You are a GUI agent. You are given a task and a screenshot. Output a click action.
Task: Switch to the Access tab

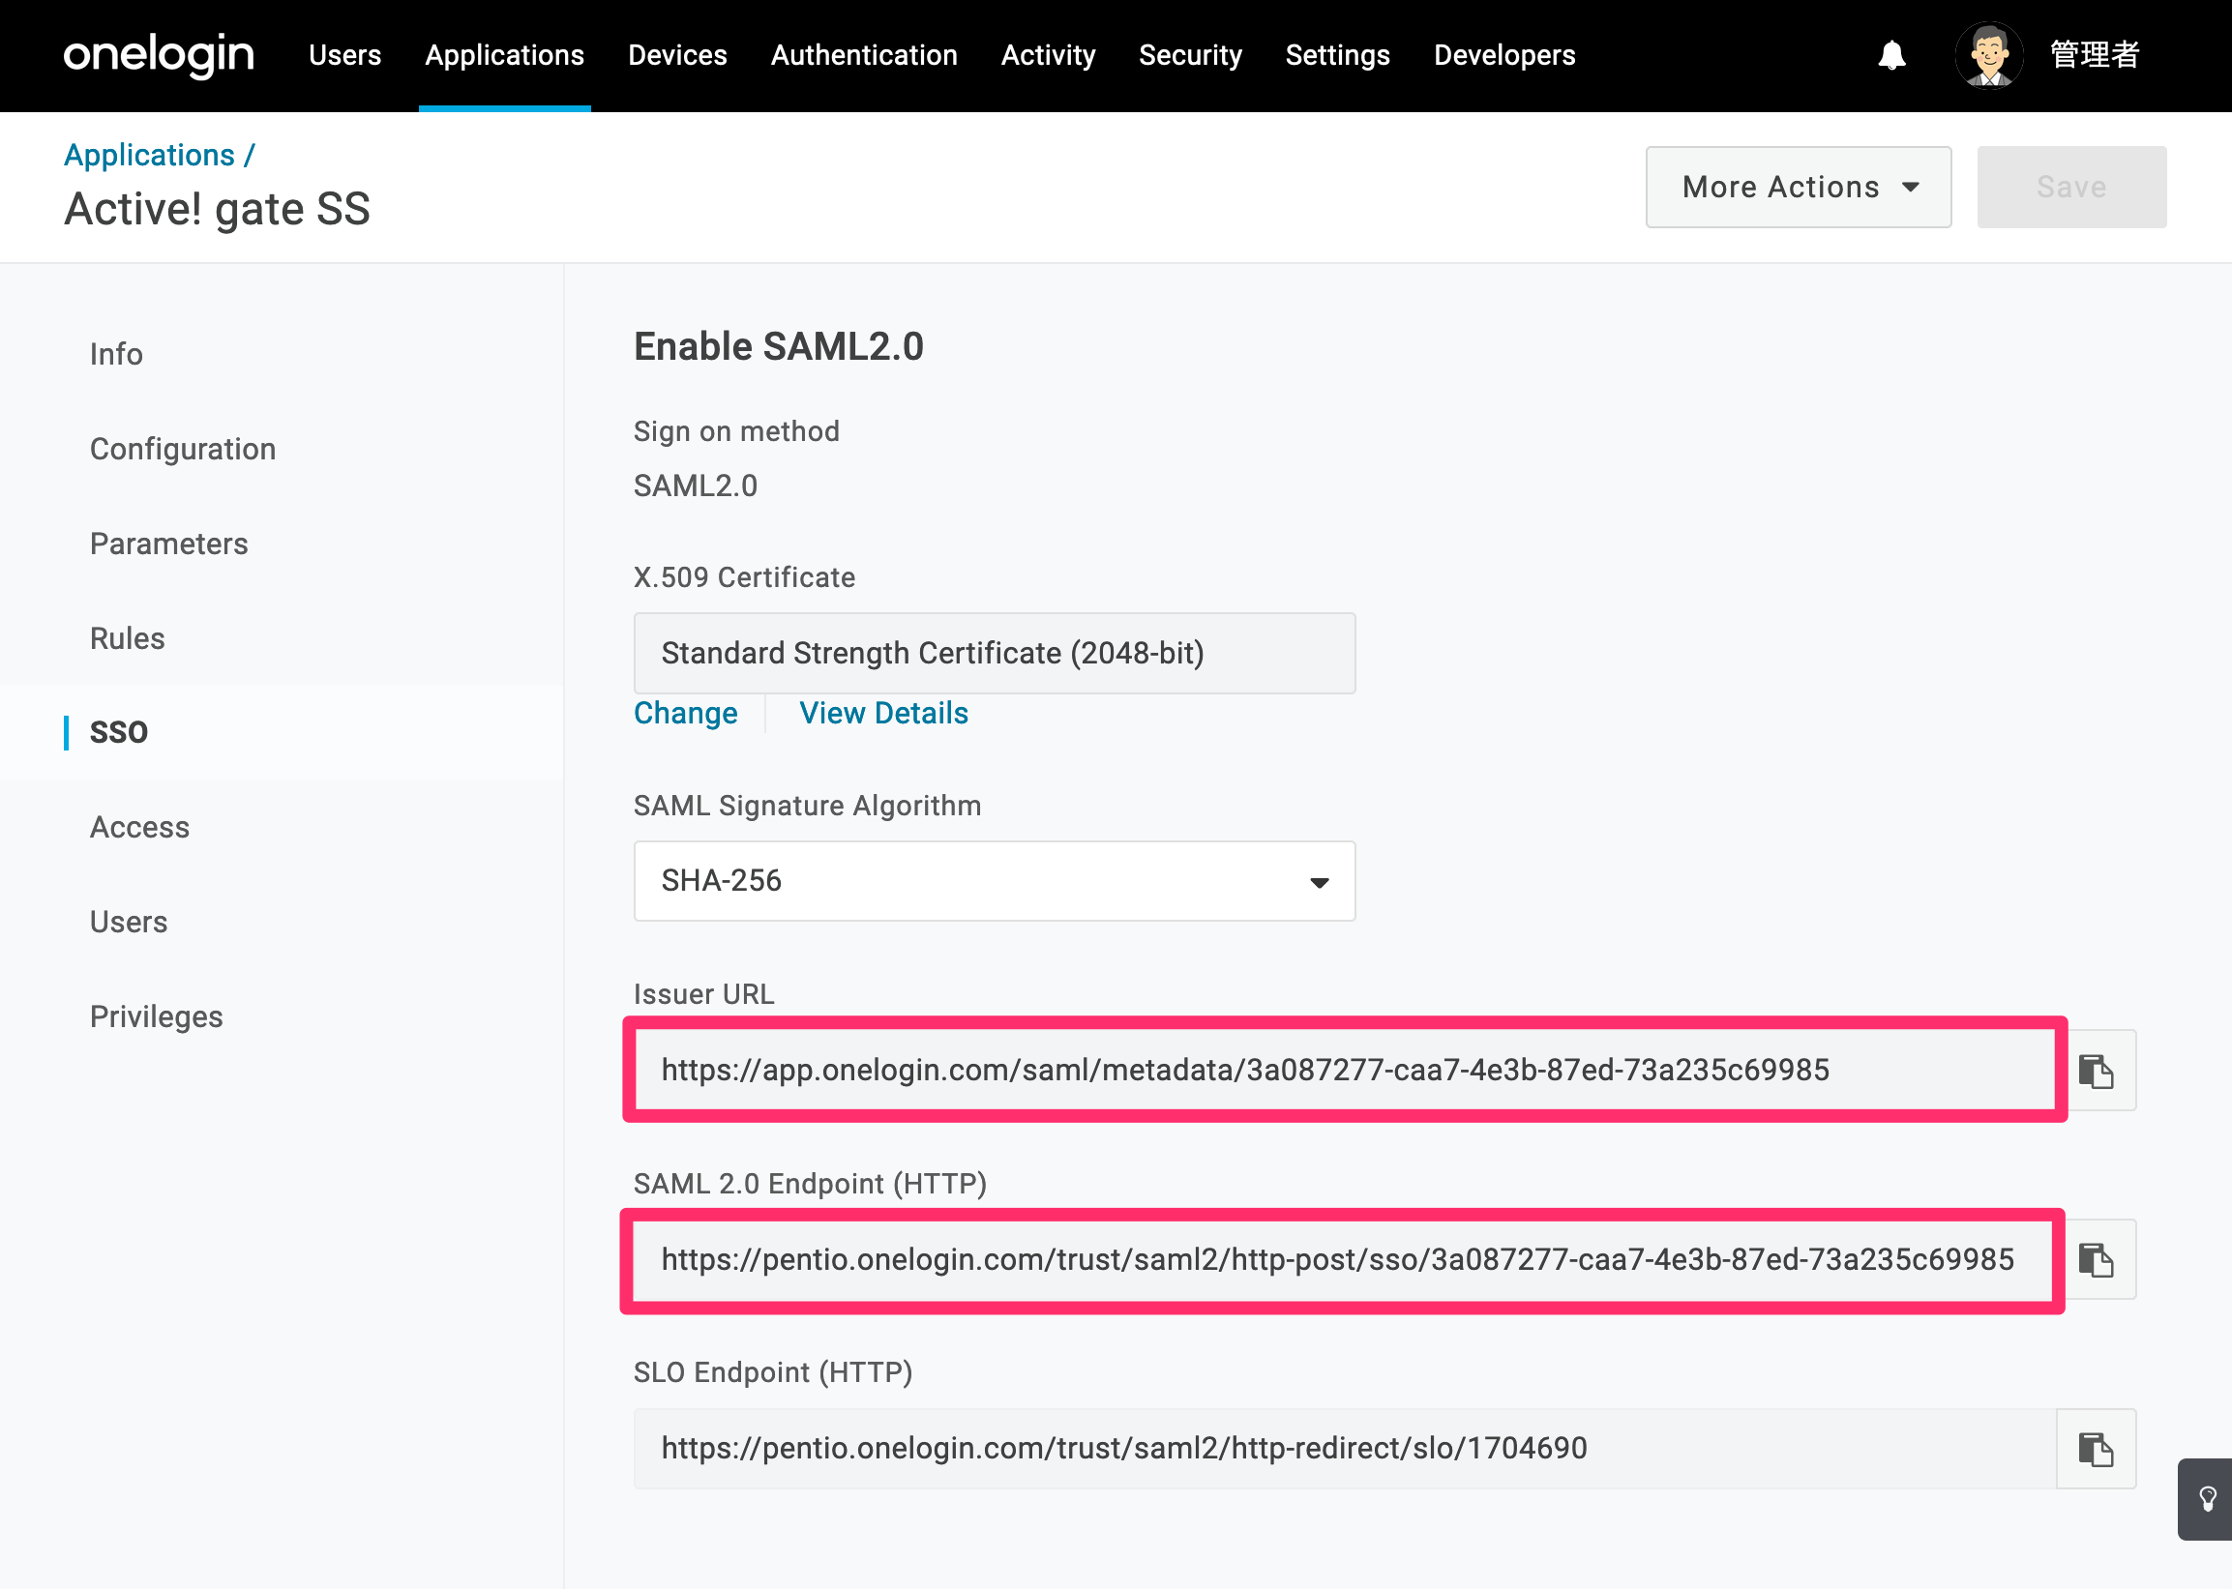pyautogui.click(x=140, y=828)
